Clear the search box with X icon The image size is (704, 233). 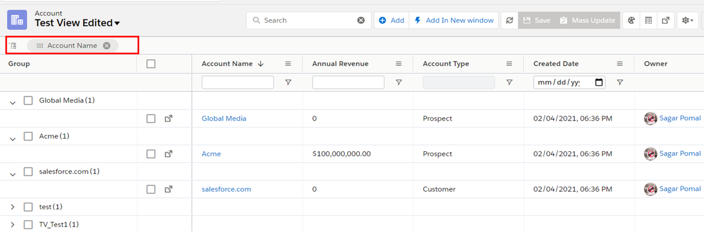(x=361, y=20)
